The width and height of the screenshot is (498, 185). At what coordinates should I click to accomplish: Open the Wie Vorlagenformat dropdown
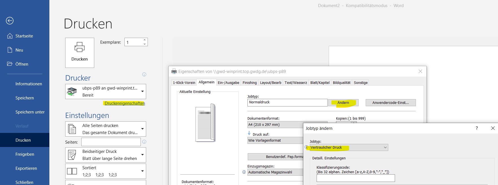click(275, 141)
